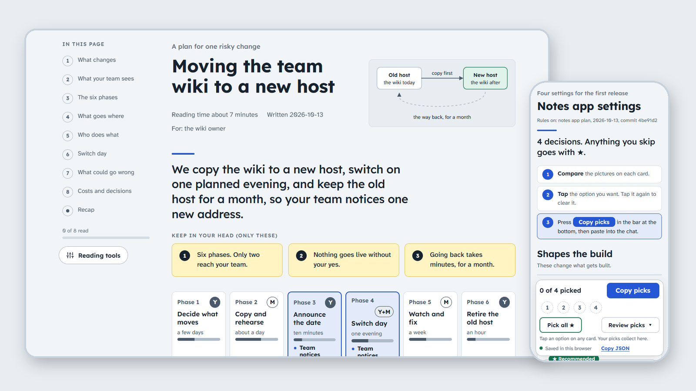Click step 1 Compare the pictures row

pyautogui.click(x=599, y=174)
